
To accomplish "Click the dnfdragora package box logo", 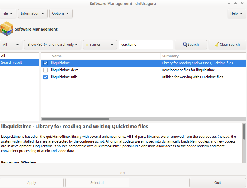I will pyautogui.click(x=7, y=29).
